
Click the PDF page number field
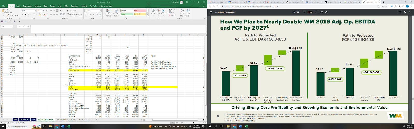[x=294, y=12]
